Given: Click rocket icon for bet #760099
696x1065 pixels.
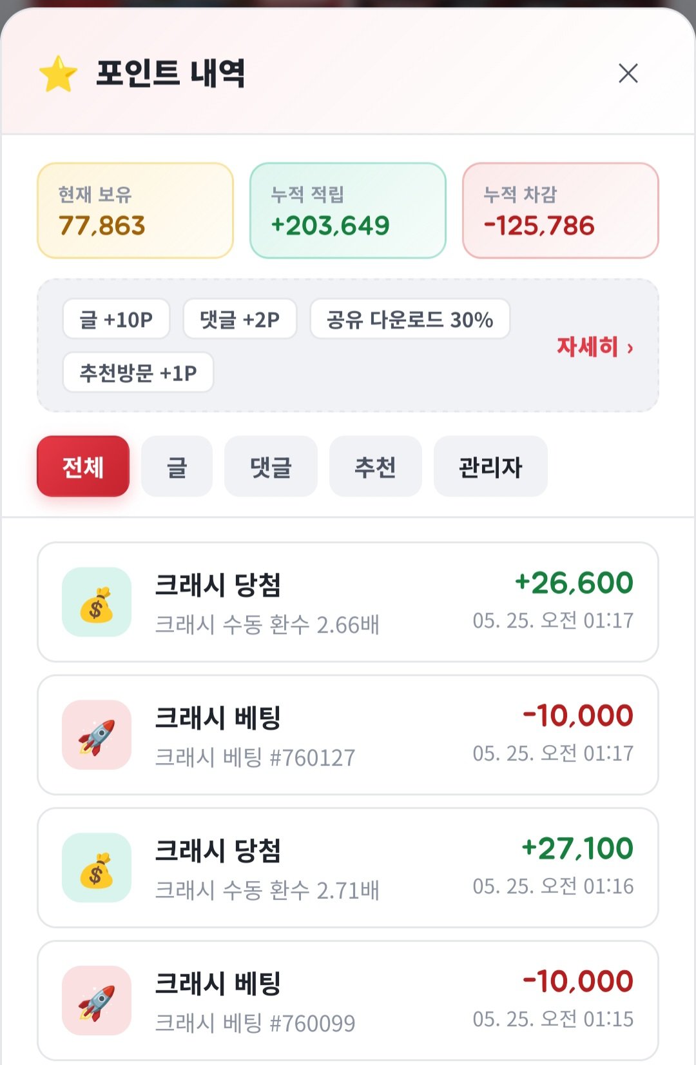Looking at the screenshot, I should [x=97, y=1000].
